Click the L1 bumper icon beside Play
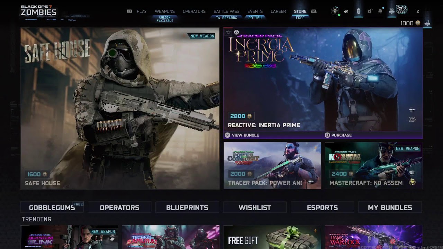This screenshot has height=249, width=443. click(x=129, y=11)
